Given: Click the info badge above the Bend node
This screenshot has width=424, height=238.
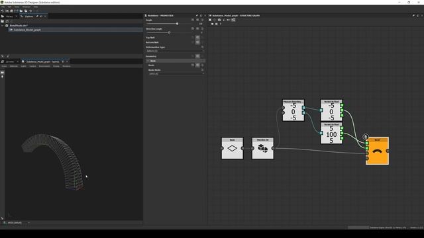Looking at the screenshot, I should coord(366,137).
